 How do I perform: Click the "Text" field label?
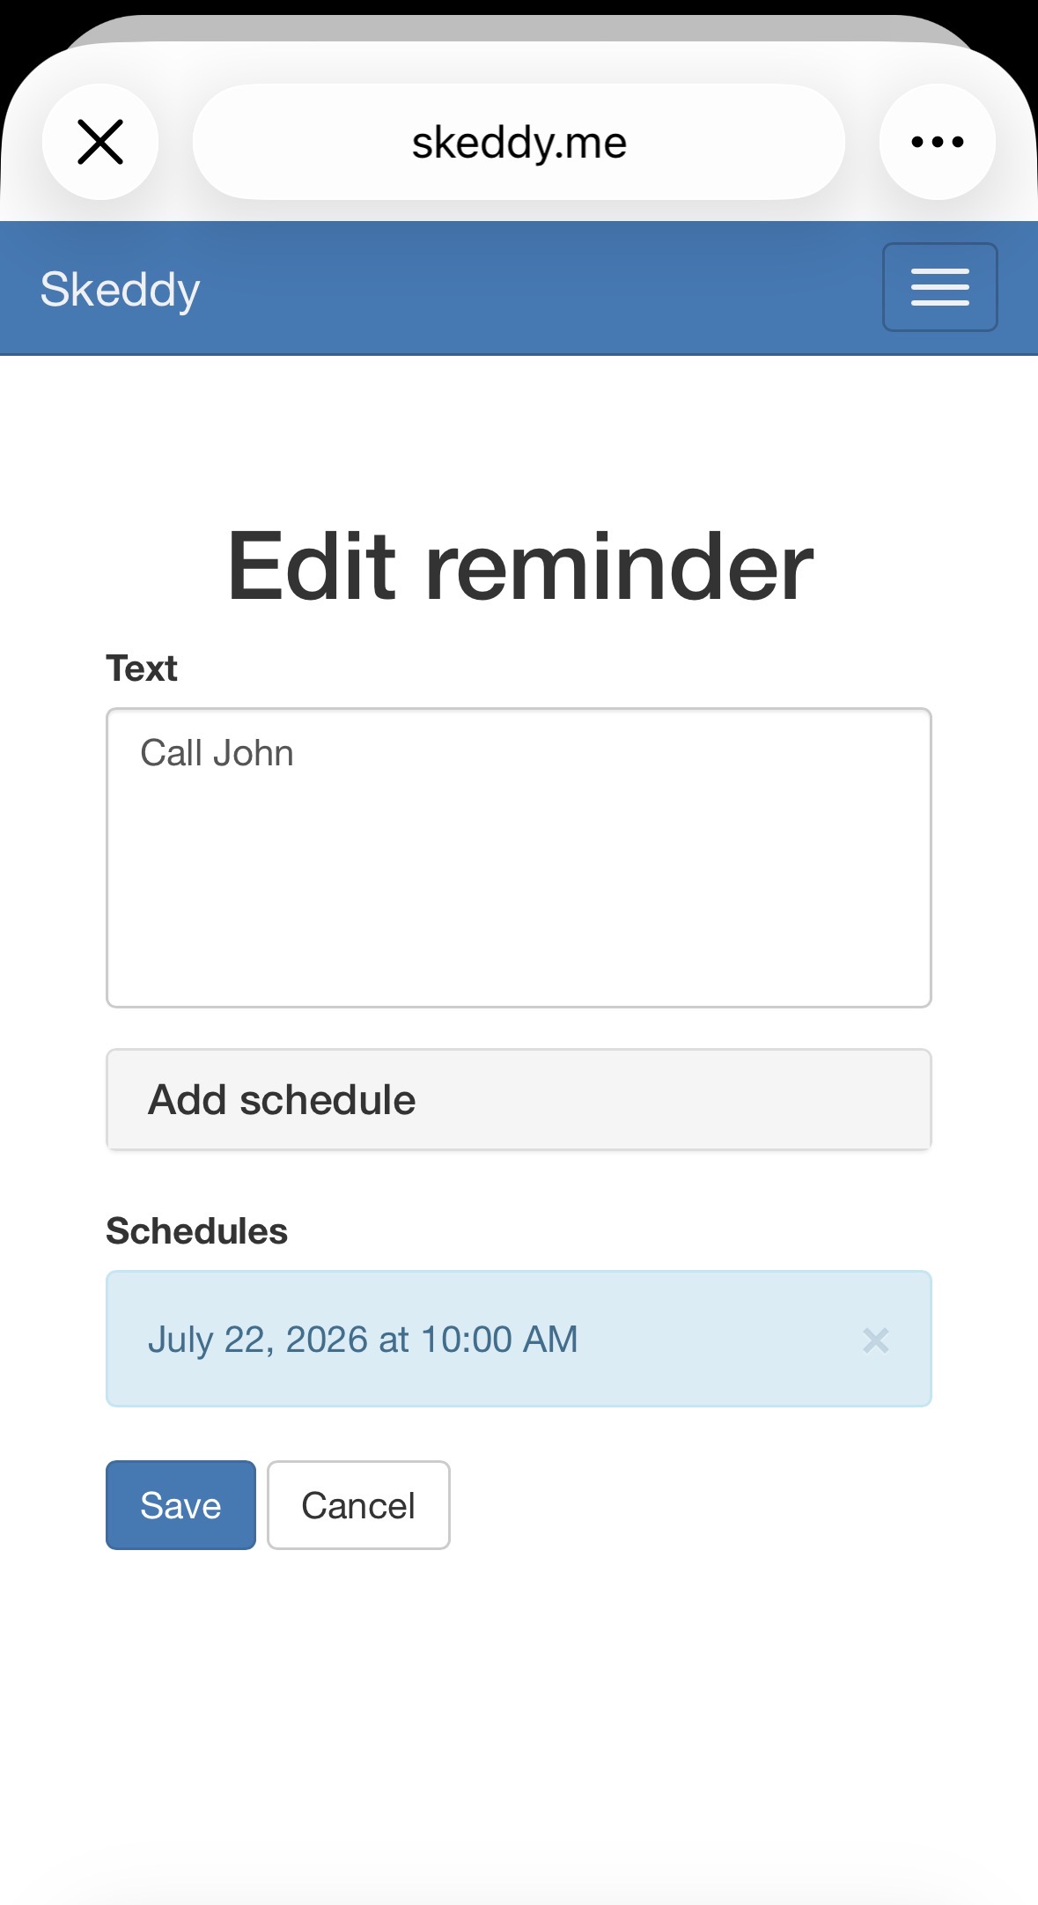(x=142, y=668)
